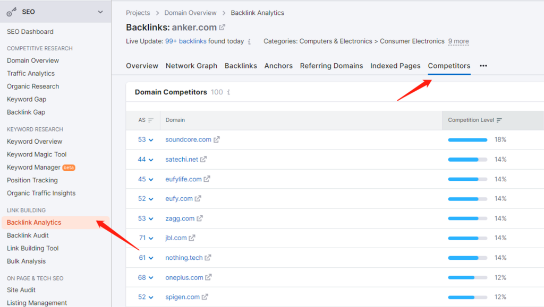This screenshot has width=544, height=307.
Task: Open external link icon beside anker.com title
Action: click(222, 27)
